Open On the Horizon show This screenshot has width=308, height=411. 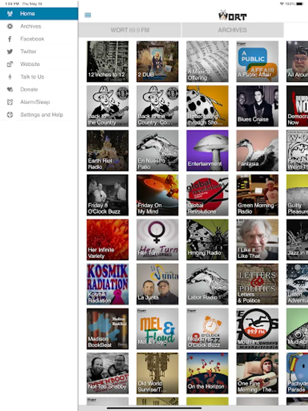tap(208, 373)
